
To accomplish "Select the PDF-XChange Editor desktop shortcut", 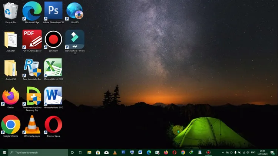I will coord(32,41).
